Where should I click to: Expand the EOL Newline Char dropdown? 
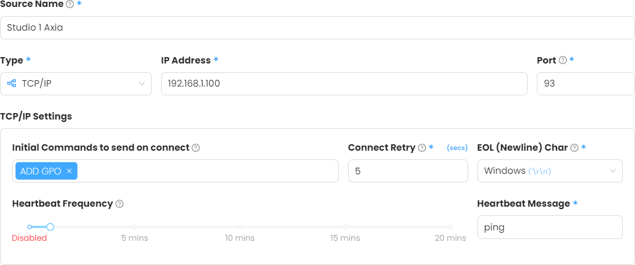pyautogui.click(x=550, y=171)
